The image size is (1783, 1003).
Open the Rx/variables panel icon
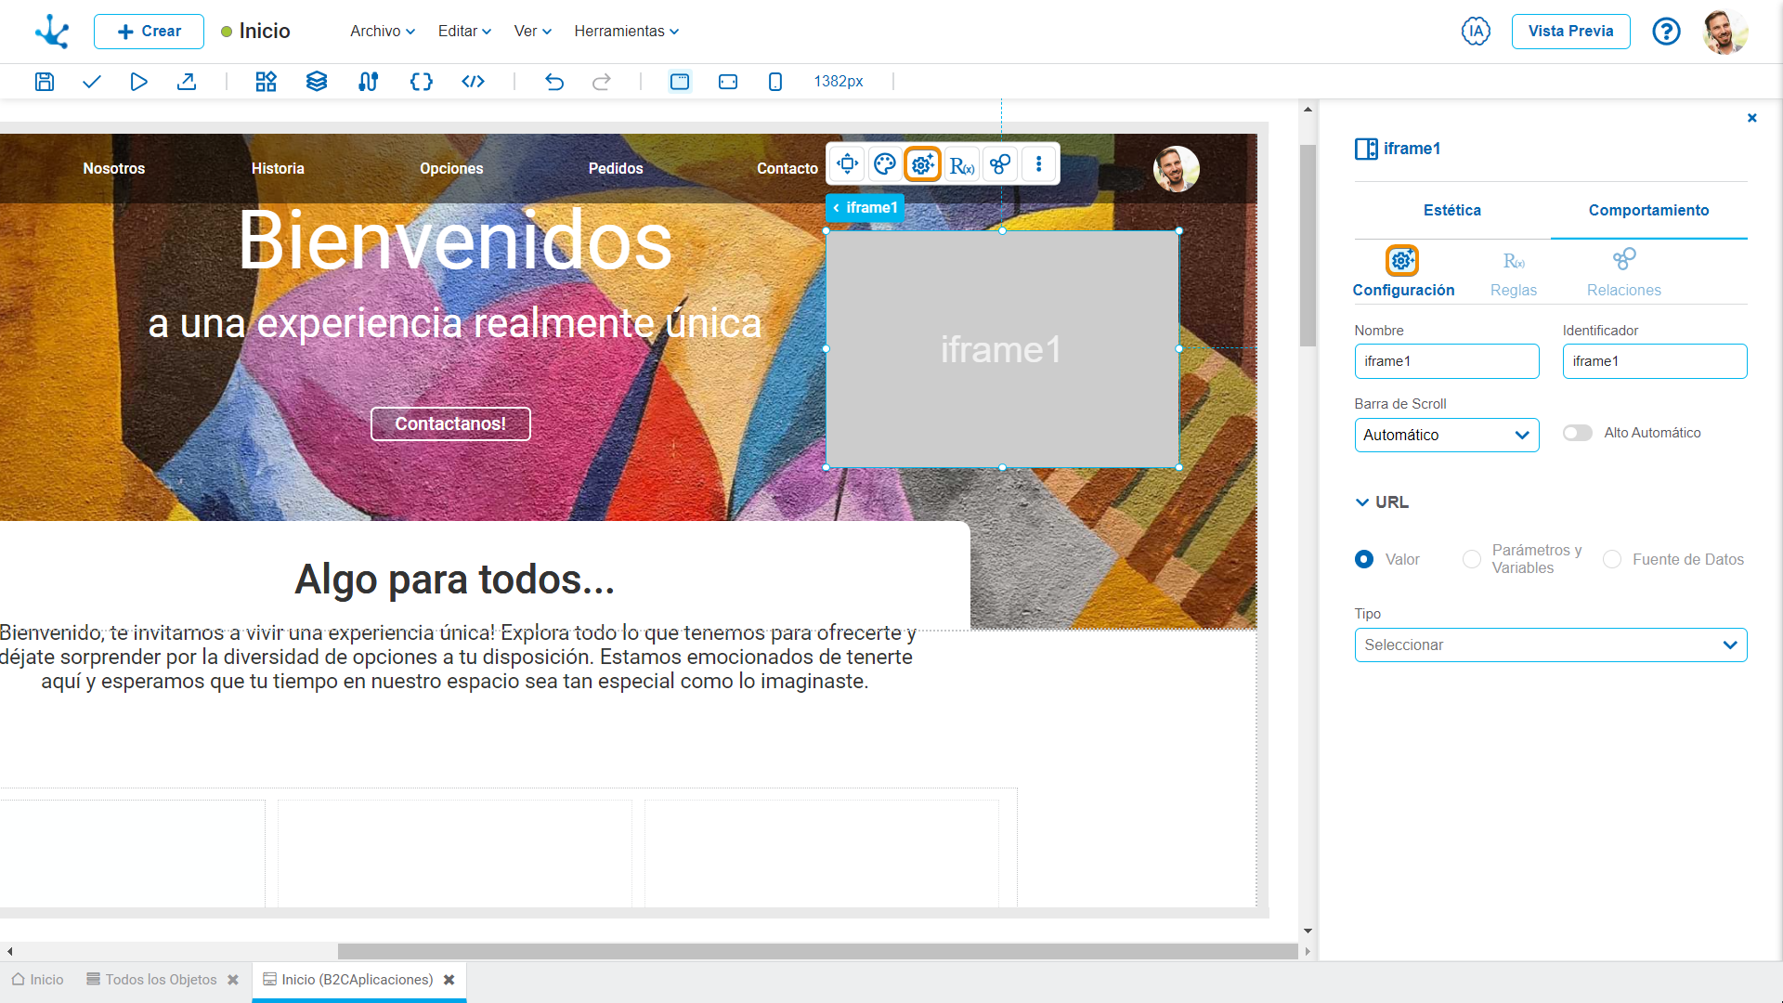click(x=961, y=164)
